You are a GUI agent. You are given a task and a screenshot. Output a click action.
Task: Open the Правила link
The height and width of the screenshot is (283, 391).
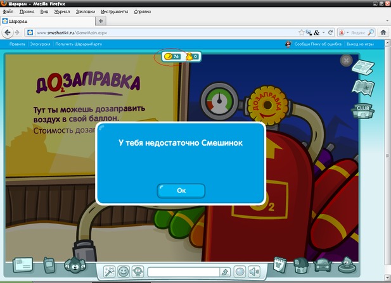(17, 44)
